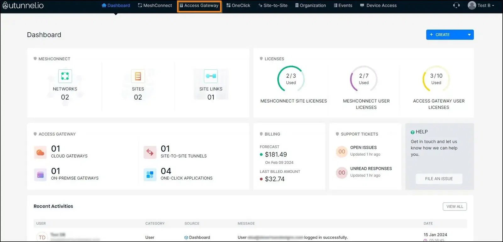503x242 pixels.
Task: Click forecast date On Feb 09 2024
Action: click(x=279, y=163)
